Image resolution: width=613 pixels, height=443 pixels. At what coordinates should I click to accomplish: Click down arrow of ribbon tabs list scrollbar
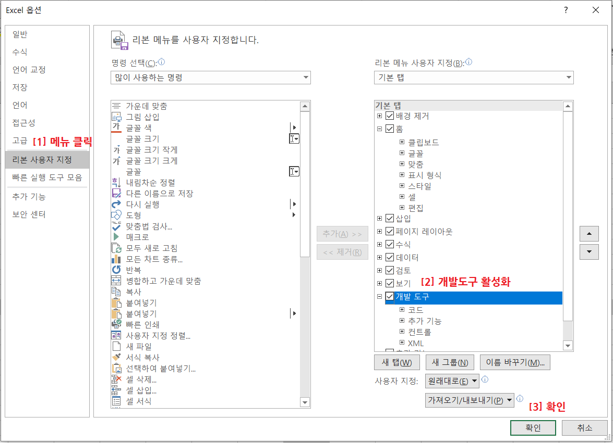[x=568, y=345]
